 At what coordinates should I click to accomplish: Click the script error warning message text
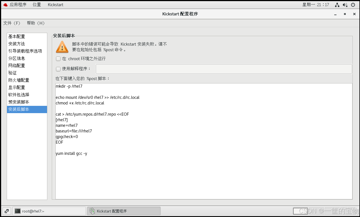pos(120,47)
